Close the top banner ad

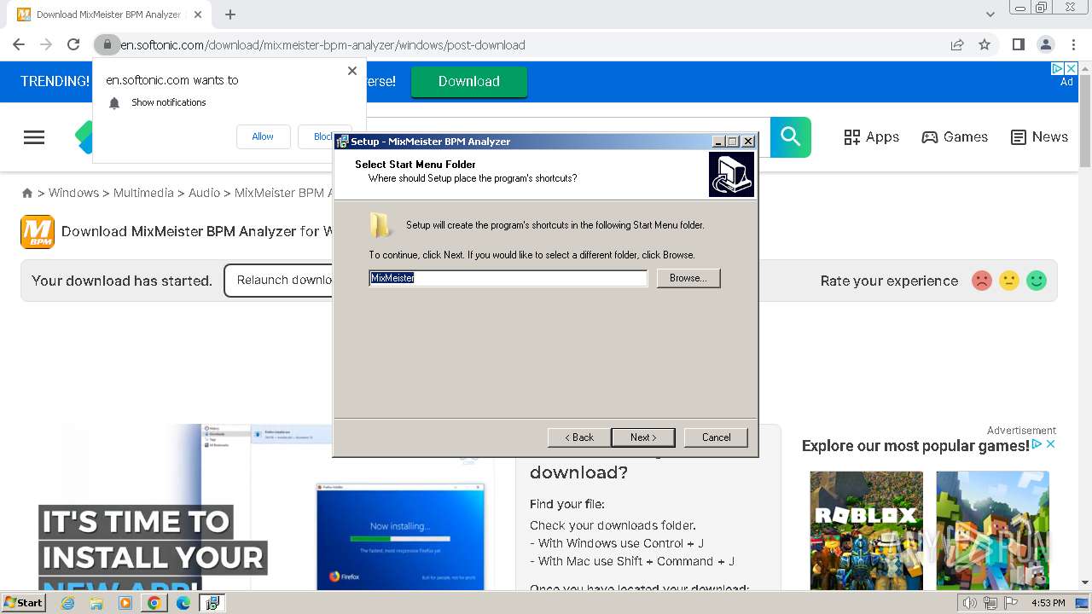click(1072, 69)
